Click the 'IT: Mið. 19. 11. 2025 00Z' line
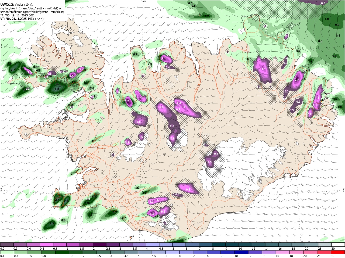Viewport: 345px width, 258px height. point(17,15)
